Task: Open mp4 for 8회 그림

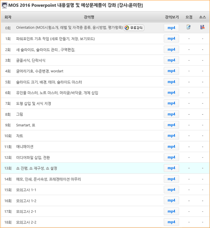Action: [x=171, y=114]
